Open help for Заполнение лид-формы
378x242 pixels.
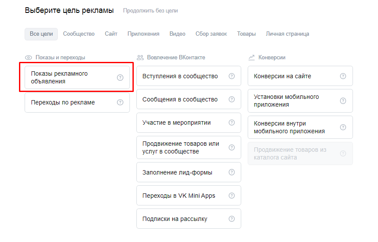232,172
